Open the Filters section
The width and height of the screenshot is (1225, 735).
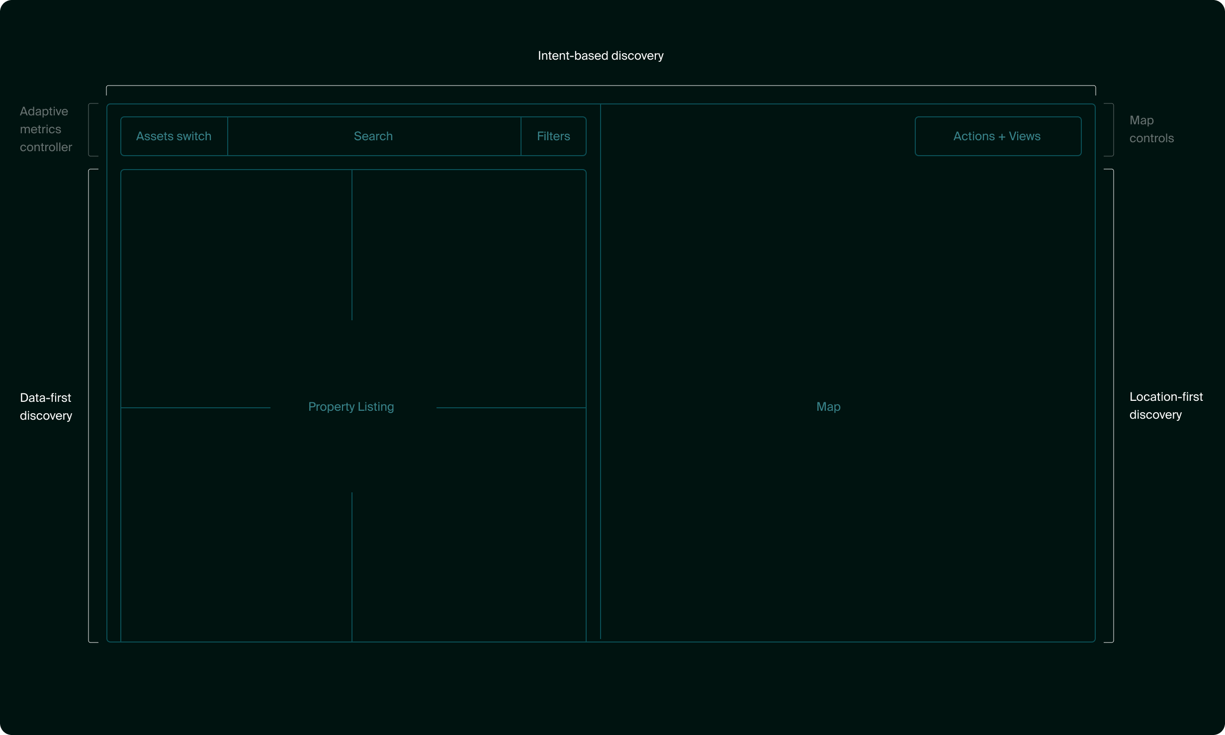point(553,136)
